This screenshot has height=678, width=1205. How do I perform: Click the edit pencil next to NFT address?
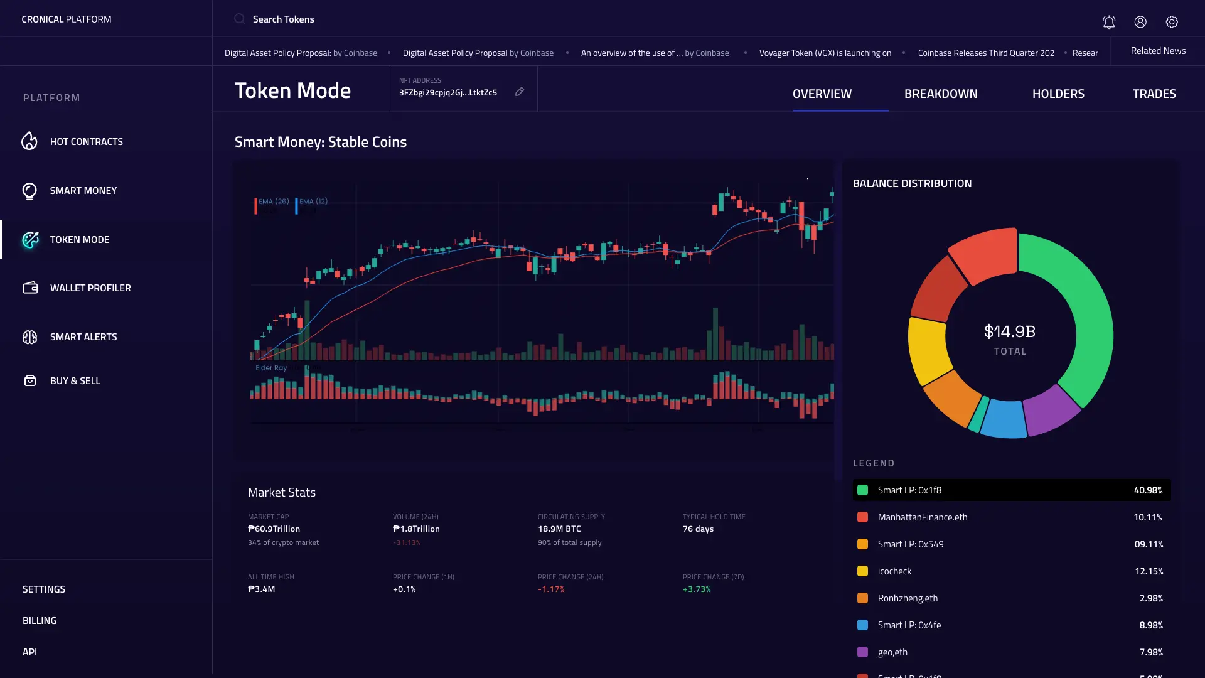tap(520, 92)
